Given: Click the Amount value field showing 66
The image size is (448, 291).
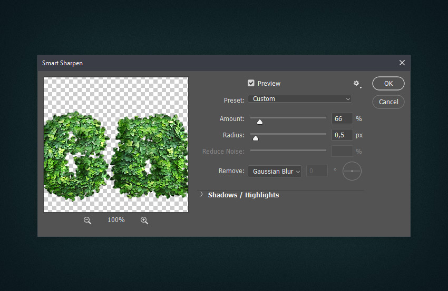Looking at the screenshot, I should point(342,119).
